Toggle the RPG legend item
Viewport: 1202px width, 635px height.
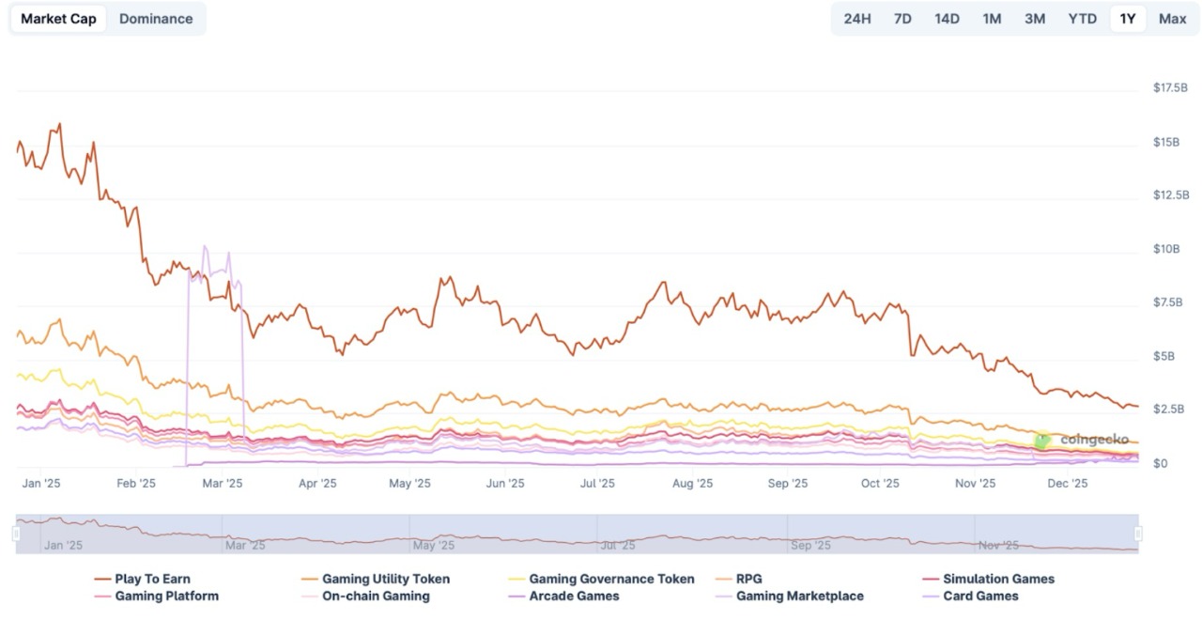748,579
